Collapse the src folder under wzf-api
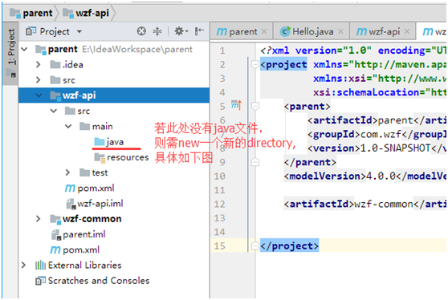This screenshot has height=300, width=448. pyautogui.click(x=54, y=111)
